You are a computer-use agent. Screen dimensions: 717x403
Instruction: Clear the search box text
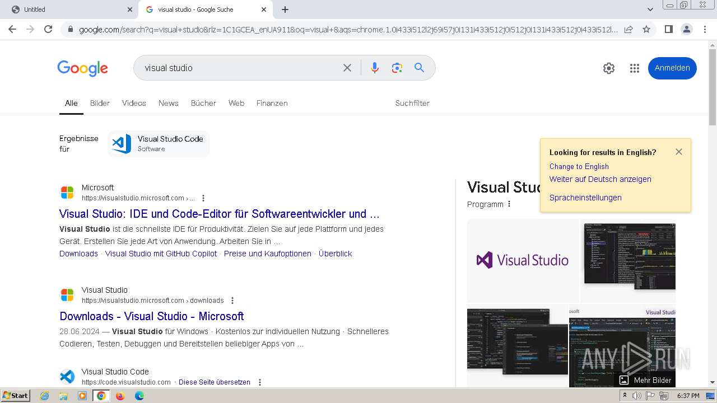click(347, 68)
